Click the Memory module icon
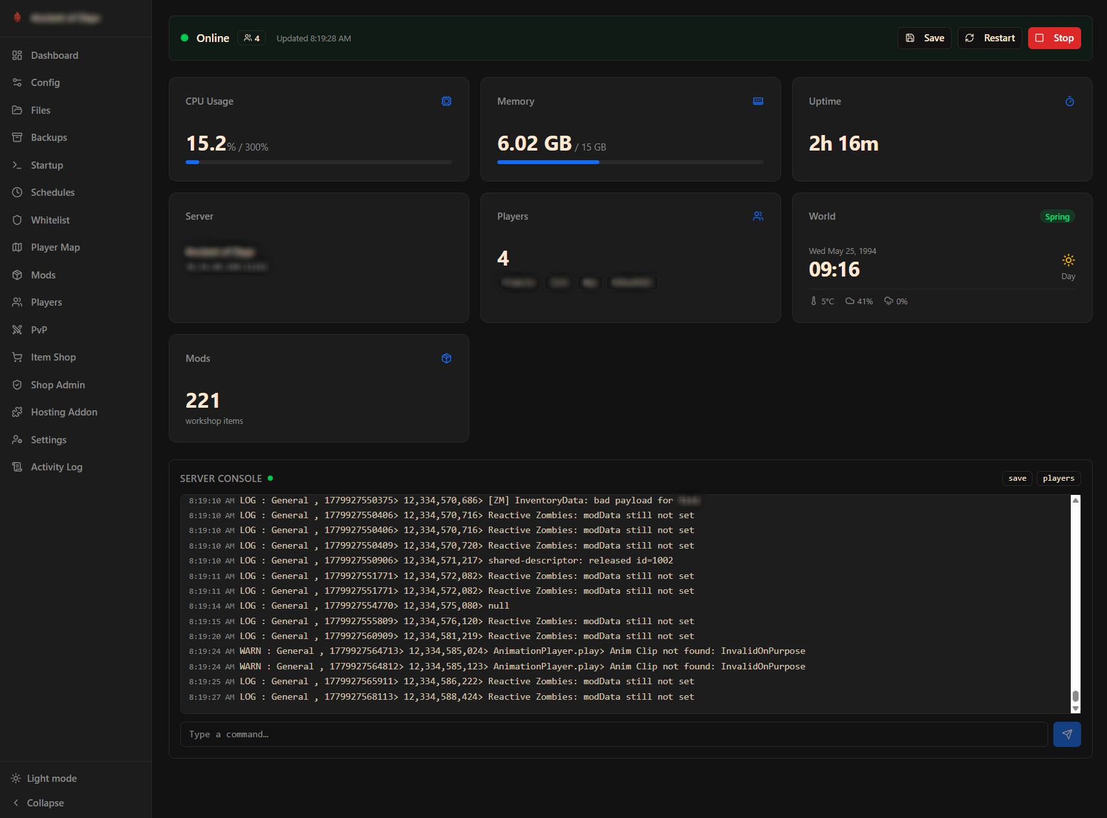 pyautogui.click(x=758, y=101)
